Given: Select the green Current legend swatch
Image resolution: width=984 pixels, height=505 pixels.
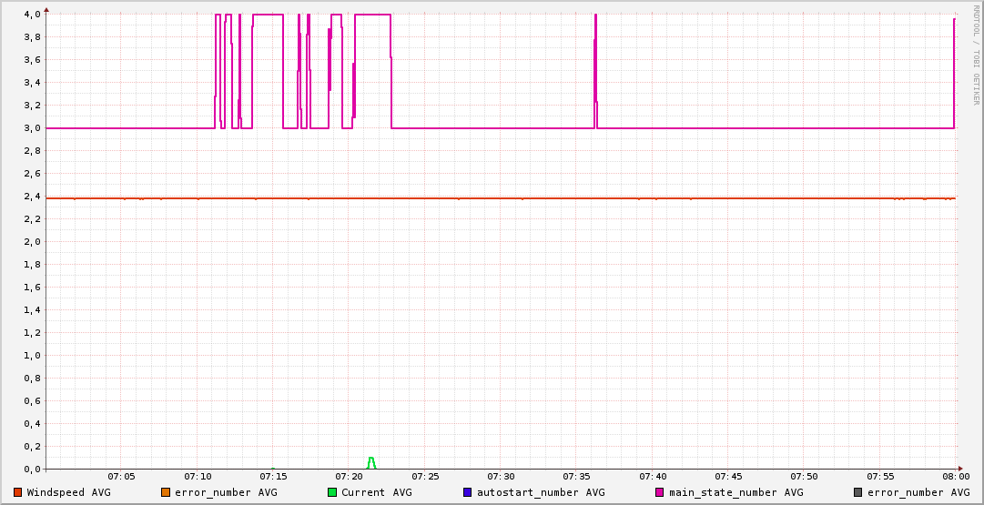Looking at the screenshot, I should (332, 492).
